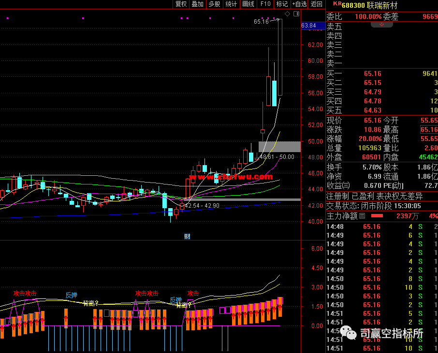The height and width of the screenshot is (353, 438).
Task: Click the 65.16 high price annotation
Action: (x=261, y=22)
